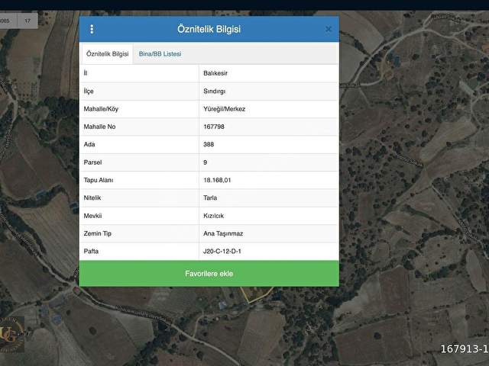Click the Öznitelik Bilgisi dialog title
This screenshot has width=489, height=366.
[x=209, y=29]
